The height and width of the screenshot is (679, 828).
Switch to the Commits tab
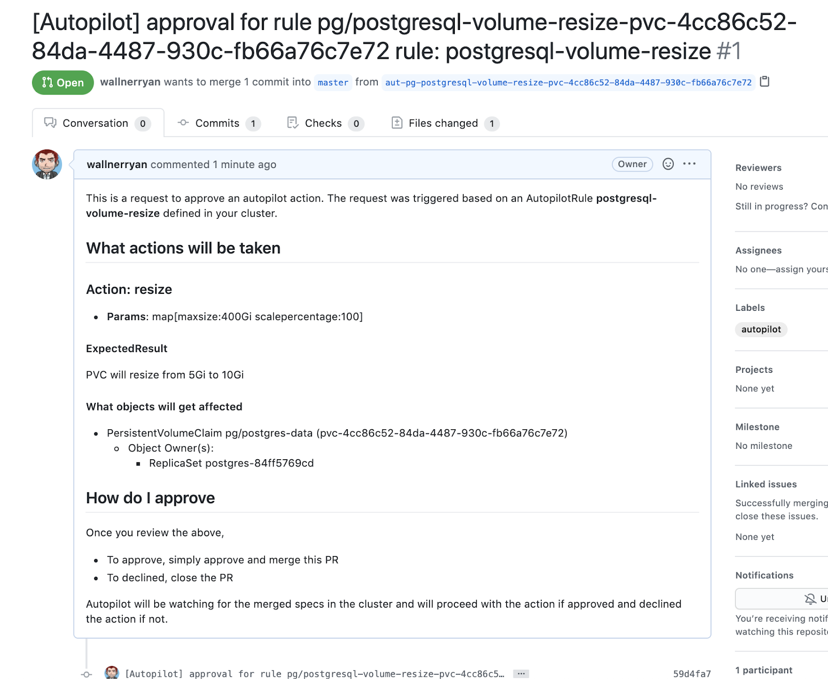[x=218, y=123]
